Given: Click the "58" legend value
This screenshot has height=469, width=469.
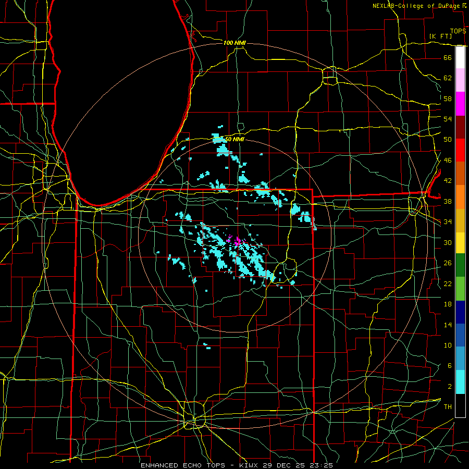Looking at the screenshot, I should (x=448, y=98).
